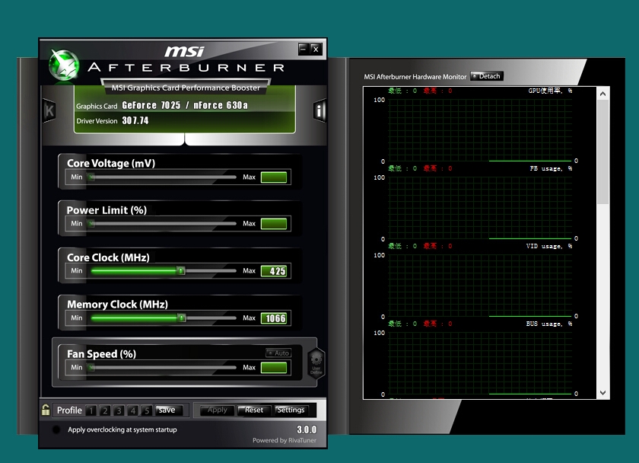Click the Core Voltage slider track
This screenshot has width=639, height=463.
(163, 177)
